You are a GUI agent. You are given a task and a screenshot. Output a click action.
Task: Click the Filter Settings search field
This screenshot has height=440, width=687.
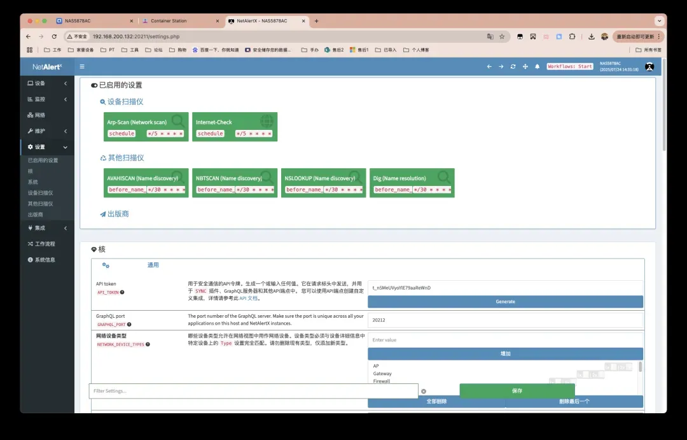253,391
